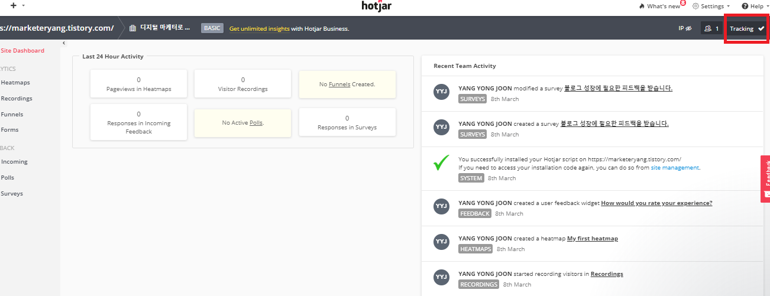Click SURVEYS tag on modified survey entry
770x296 pixels.
click(473, 99)
